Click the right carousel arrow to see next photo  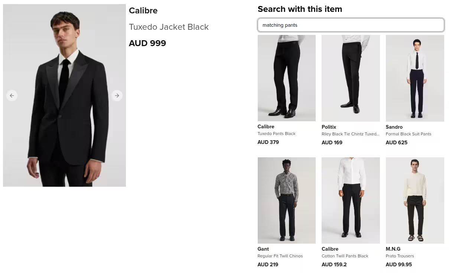tap(117, 96)
